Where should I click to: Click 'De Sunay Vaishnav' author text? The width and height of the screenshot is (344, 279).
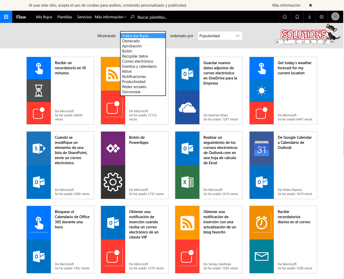point(217,264)
